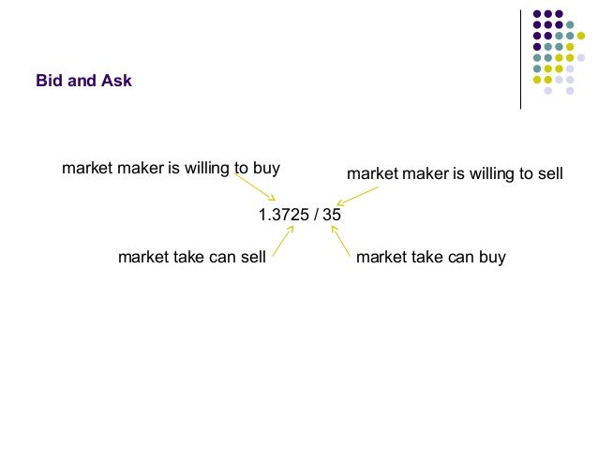Click the '1.3725' bid figure in the quote
Image resolution: width=598 pixels, height=449 pixels.
coord(284,215)
